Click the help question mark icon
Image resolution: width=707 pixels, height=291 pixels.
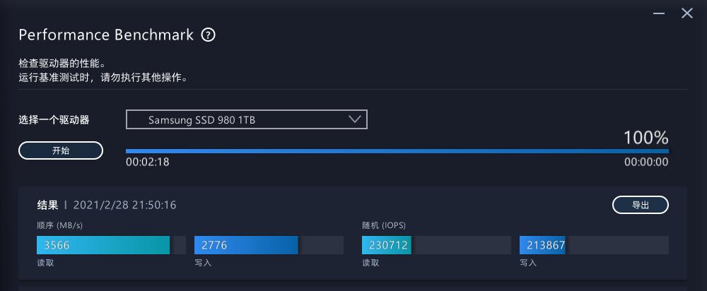tap(208, 35)
